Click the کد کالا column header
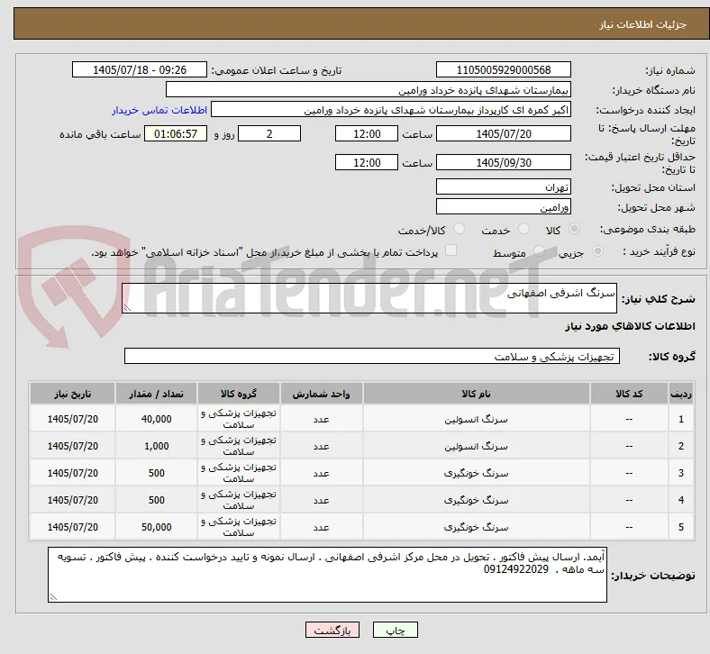710x654 pixels. [629, 394]
